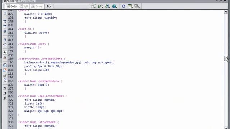Image resolution: width=230 pixels, height=129 pixels.
Task: Switch to Split view
Action: [x=24, y=6]
